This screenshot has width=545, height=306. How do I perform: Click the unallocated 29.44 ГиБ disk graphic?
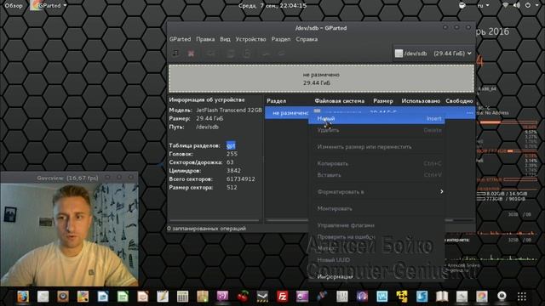[x=321, y=78]
